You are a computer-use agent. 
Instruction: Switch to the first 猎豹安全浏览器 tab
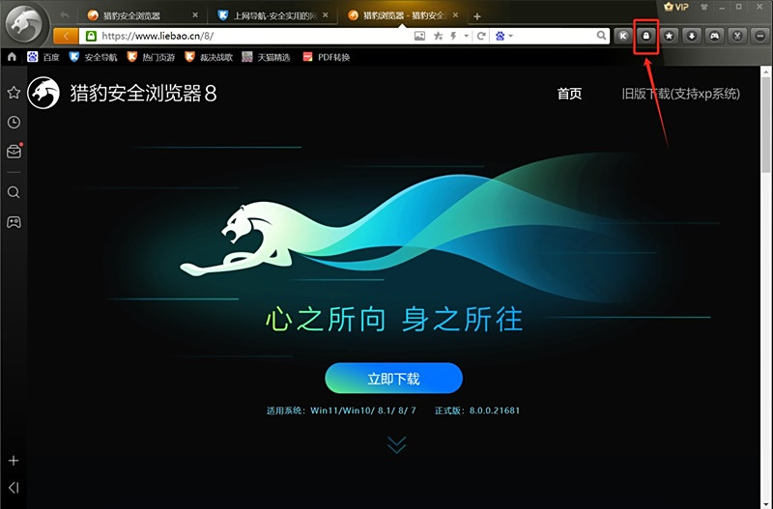click(143, 15)
